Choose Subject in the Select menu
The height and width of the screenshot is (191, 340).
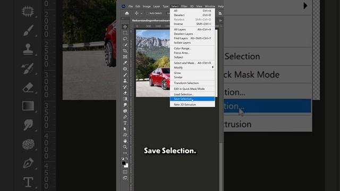point(192,57)
